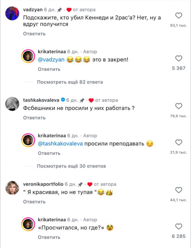
Task: Expand «Посмотреть ещё 82 ответа»
Action: click(70, 82)
